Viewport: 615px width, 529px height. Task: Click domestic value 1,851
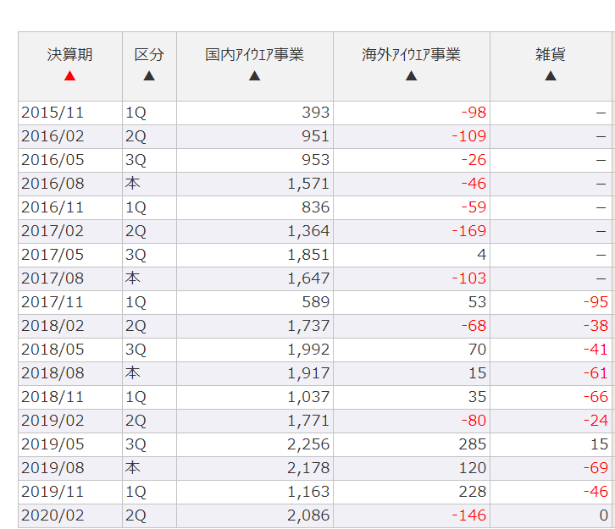(308, 255)
